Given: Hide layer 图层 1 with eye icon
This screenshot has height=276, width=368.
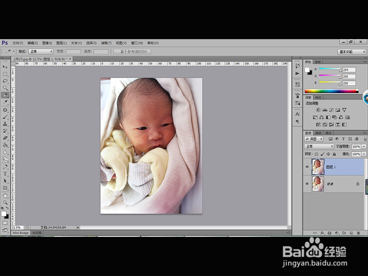Looking at the screenshot, I should pyautogui.click(x=307, y=167).
